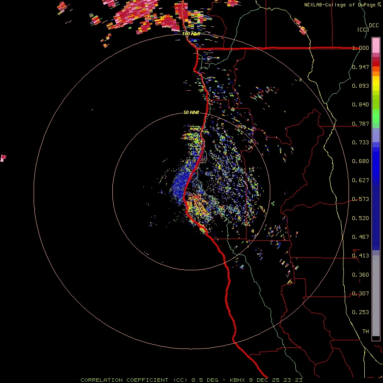Click the Correlation Coefficient caption at the bottom
Viewport: 383px width, 383px height.
[x=191, y=380]
